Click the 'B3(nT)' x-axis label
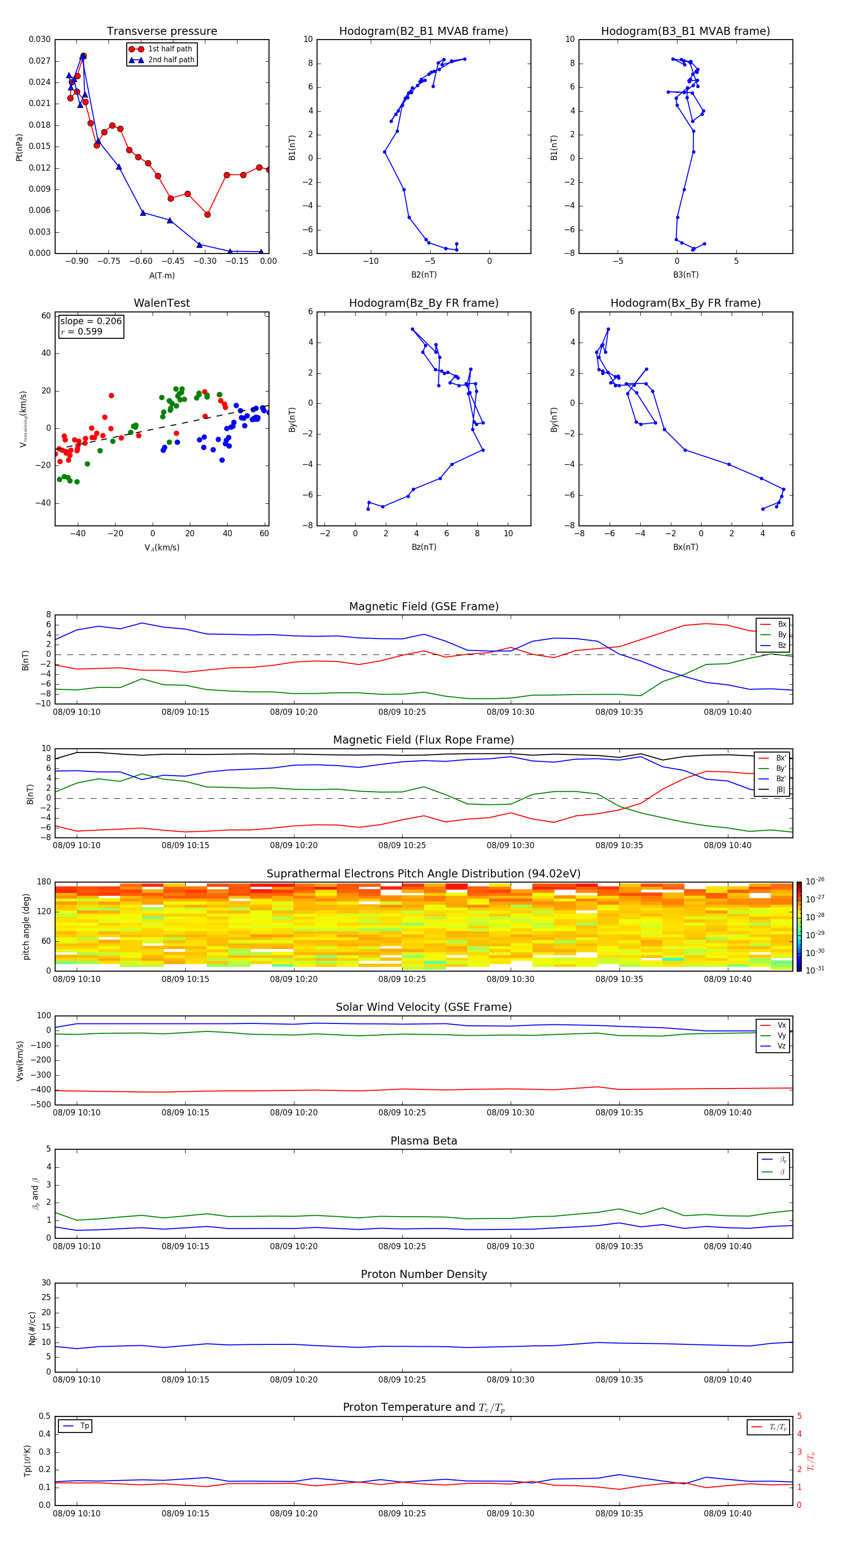 coord(685,275)
